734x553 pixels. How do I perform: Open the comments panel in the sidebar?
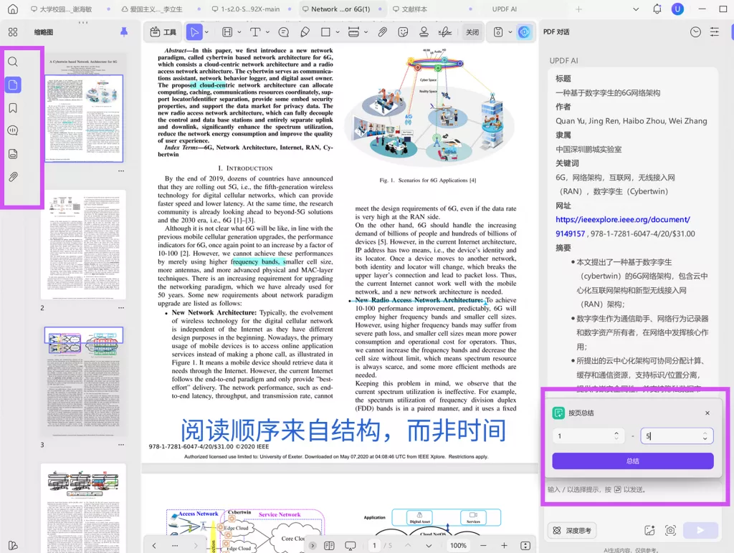click(13, 130)
